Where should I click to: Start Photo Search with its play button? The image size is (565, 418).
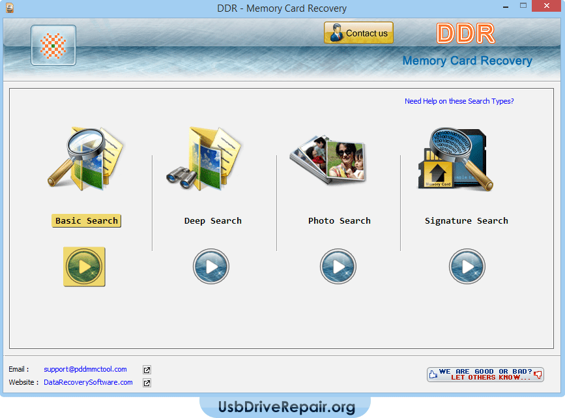(x=338, y=267)
